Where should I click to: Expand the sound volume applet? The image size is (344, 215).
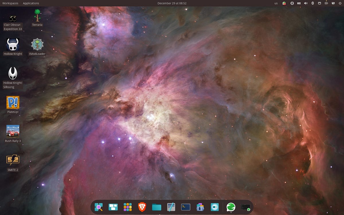point(306,3)
